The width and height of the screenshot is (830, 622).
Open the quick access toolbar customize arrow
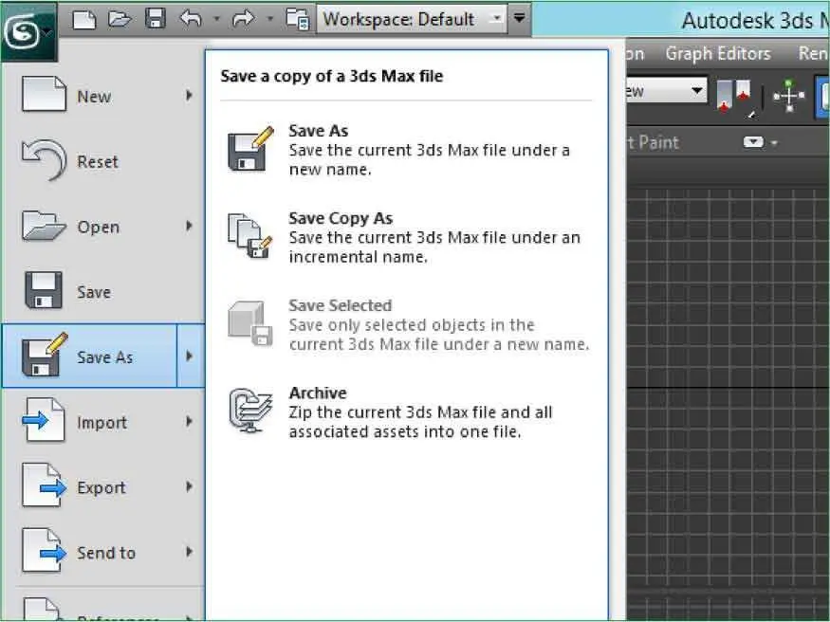(520, 19)
